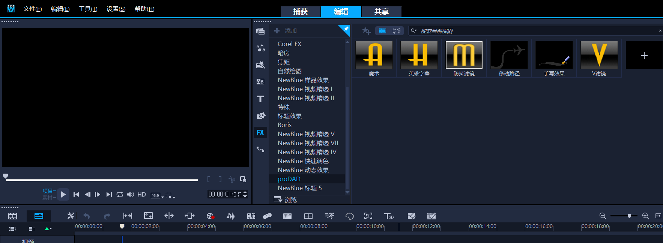Screen dimensions: 663x243
Task: Open system volume speaker control
Action: click(130, 194)
